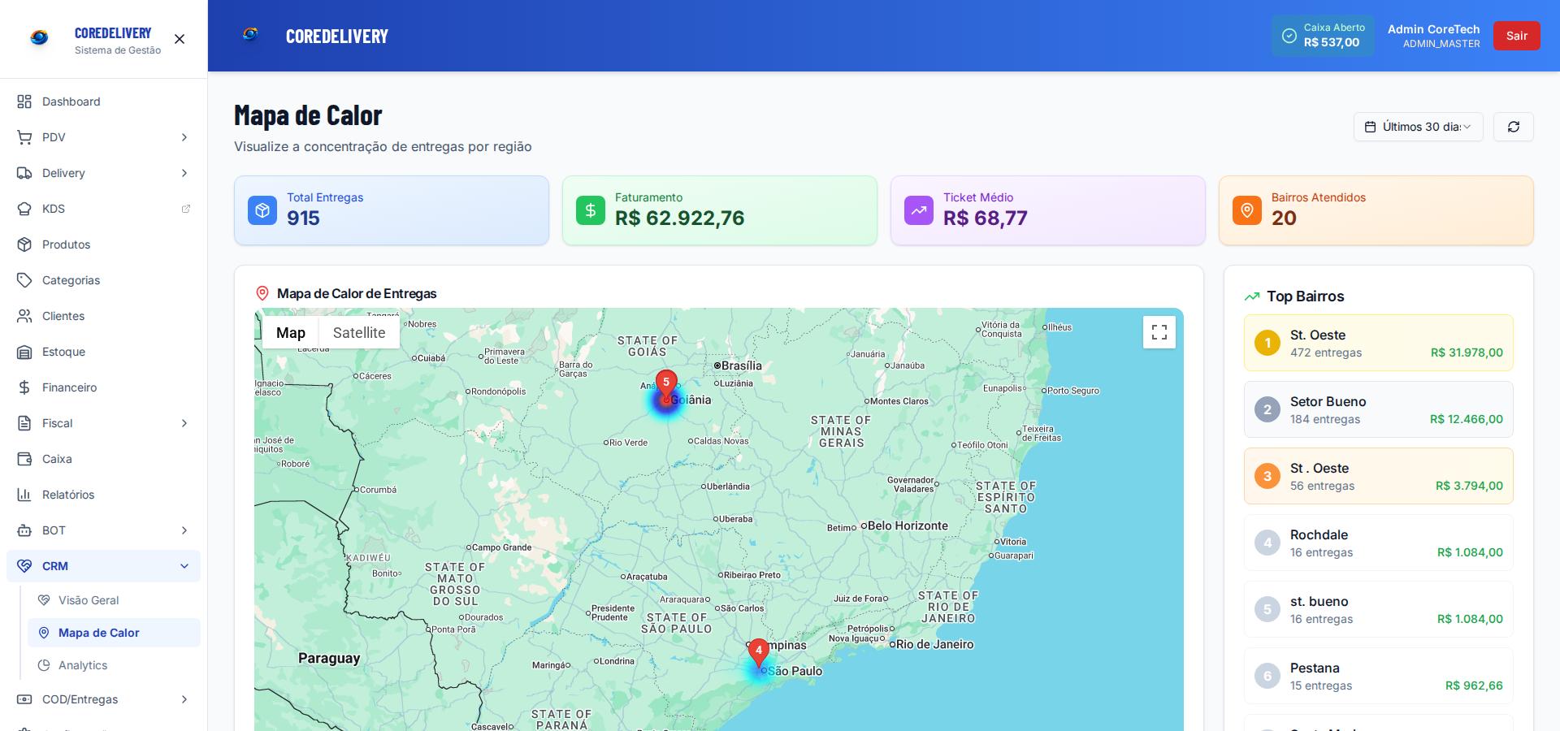Switch the map to Map view
1560x731 pixels.
pos(290,332)
